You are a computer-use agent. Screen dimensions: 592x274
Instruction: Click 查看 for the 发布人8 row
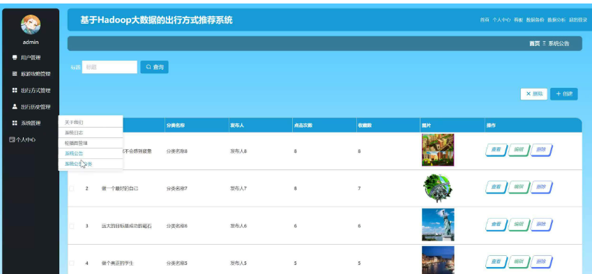click(x=496, y=150)
